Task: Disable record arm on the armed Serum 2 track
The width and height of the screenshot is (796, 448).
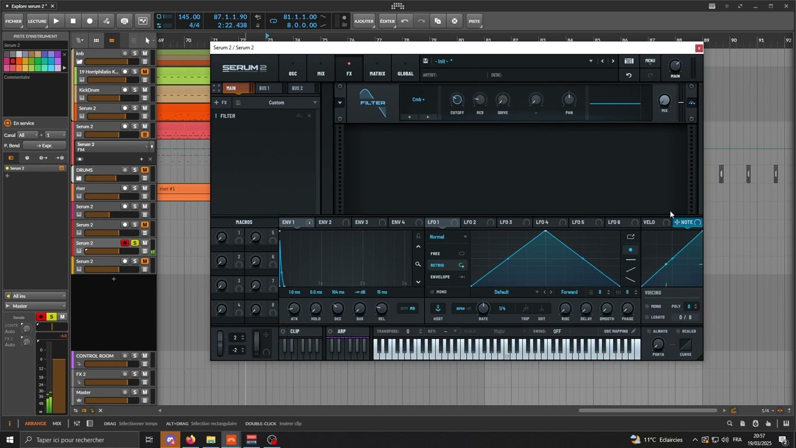Action: pyautogui.click(x=124, y=243)
